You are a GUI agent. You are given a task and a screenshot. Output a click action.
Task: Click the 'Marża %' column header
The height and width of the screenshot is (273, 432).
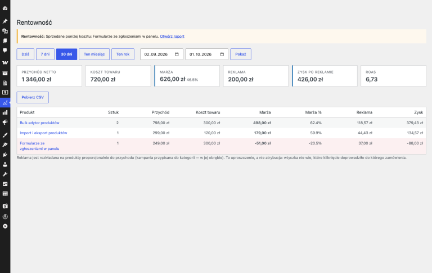[x=313, y=112]
